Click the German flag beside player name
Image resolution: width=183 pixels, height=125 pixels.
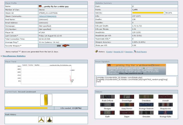point(40,6)
